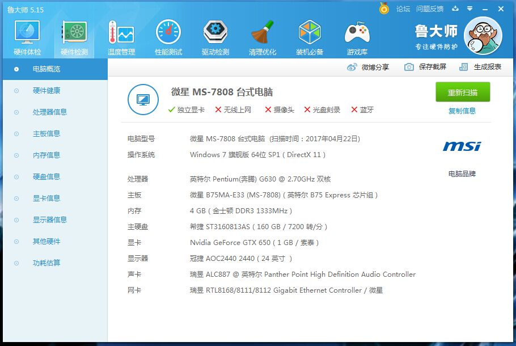Select 电脑概览 in the sidebar
516x346 pixels.
click(56, 69)
